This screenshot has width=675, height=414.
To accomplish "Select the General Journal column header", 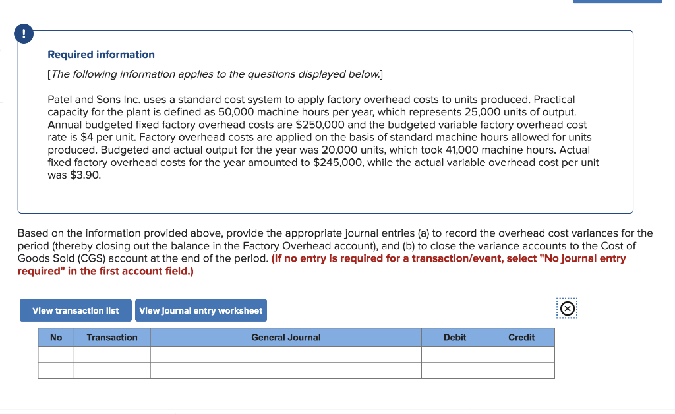I will pos(285,337).
